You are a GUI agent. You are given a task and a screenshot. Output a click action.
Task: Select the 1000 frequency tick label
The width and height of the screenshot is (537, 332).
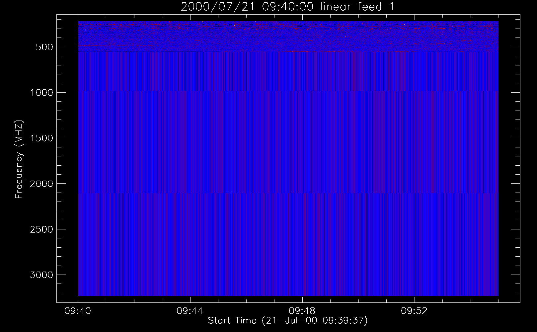(x=41, y=93)
